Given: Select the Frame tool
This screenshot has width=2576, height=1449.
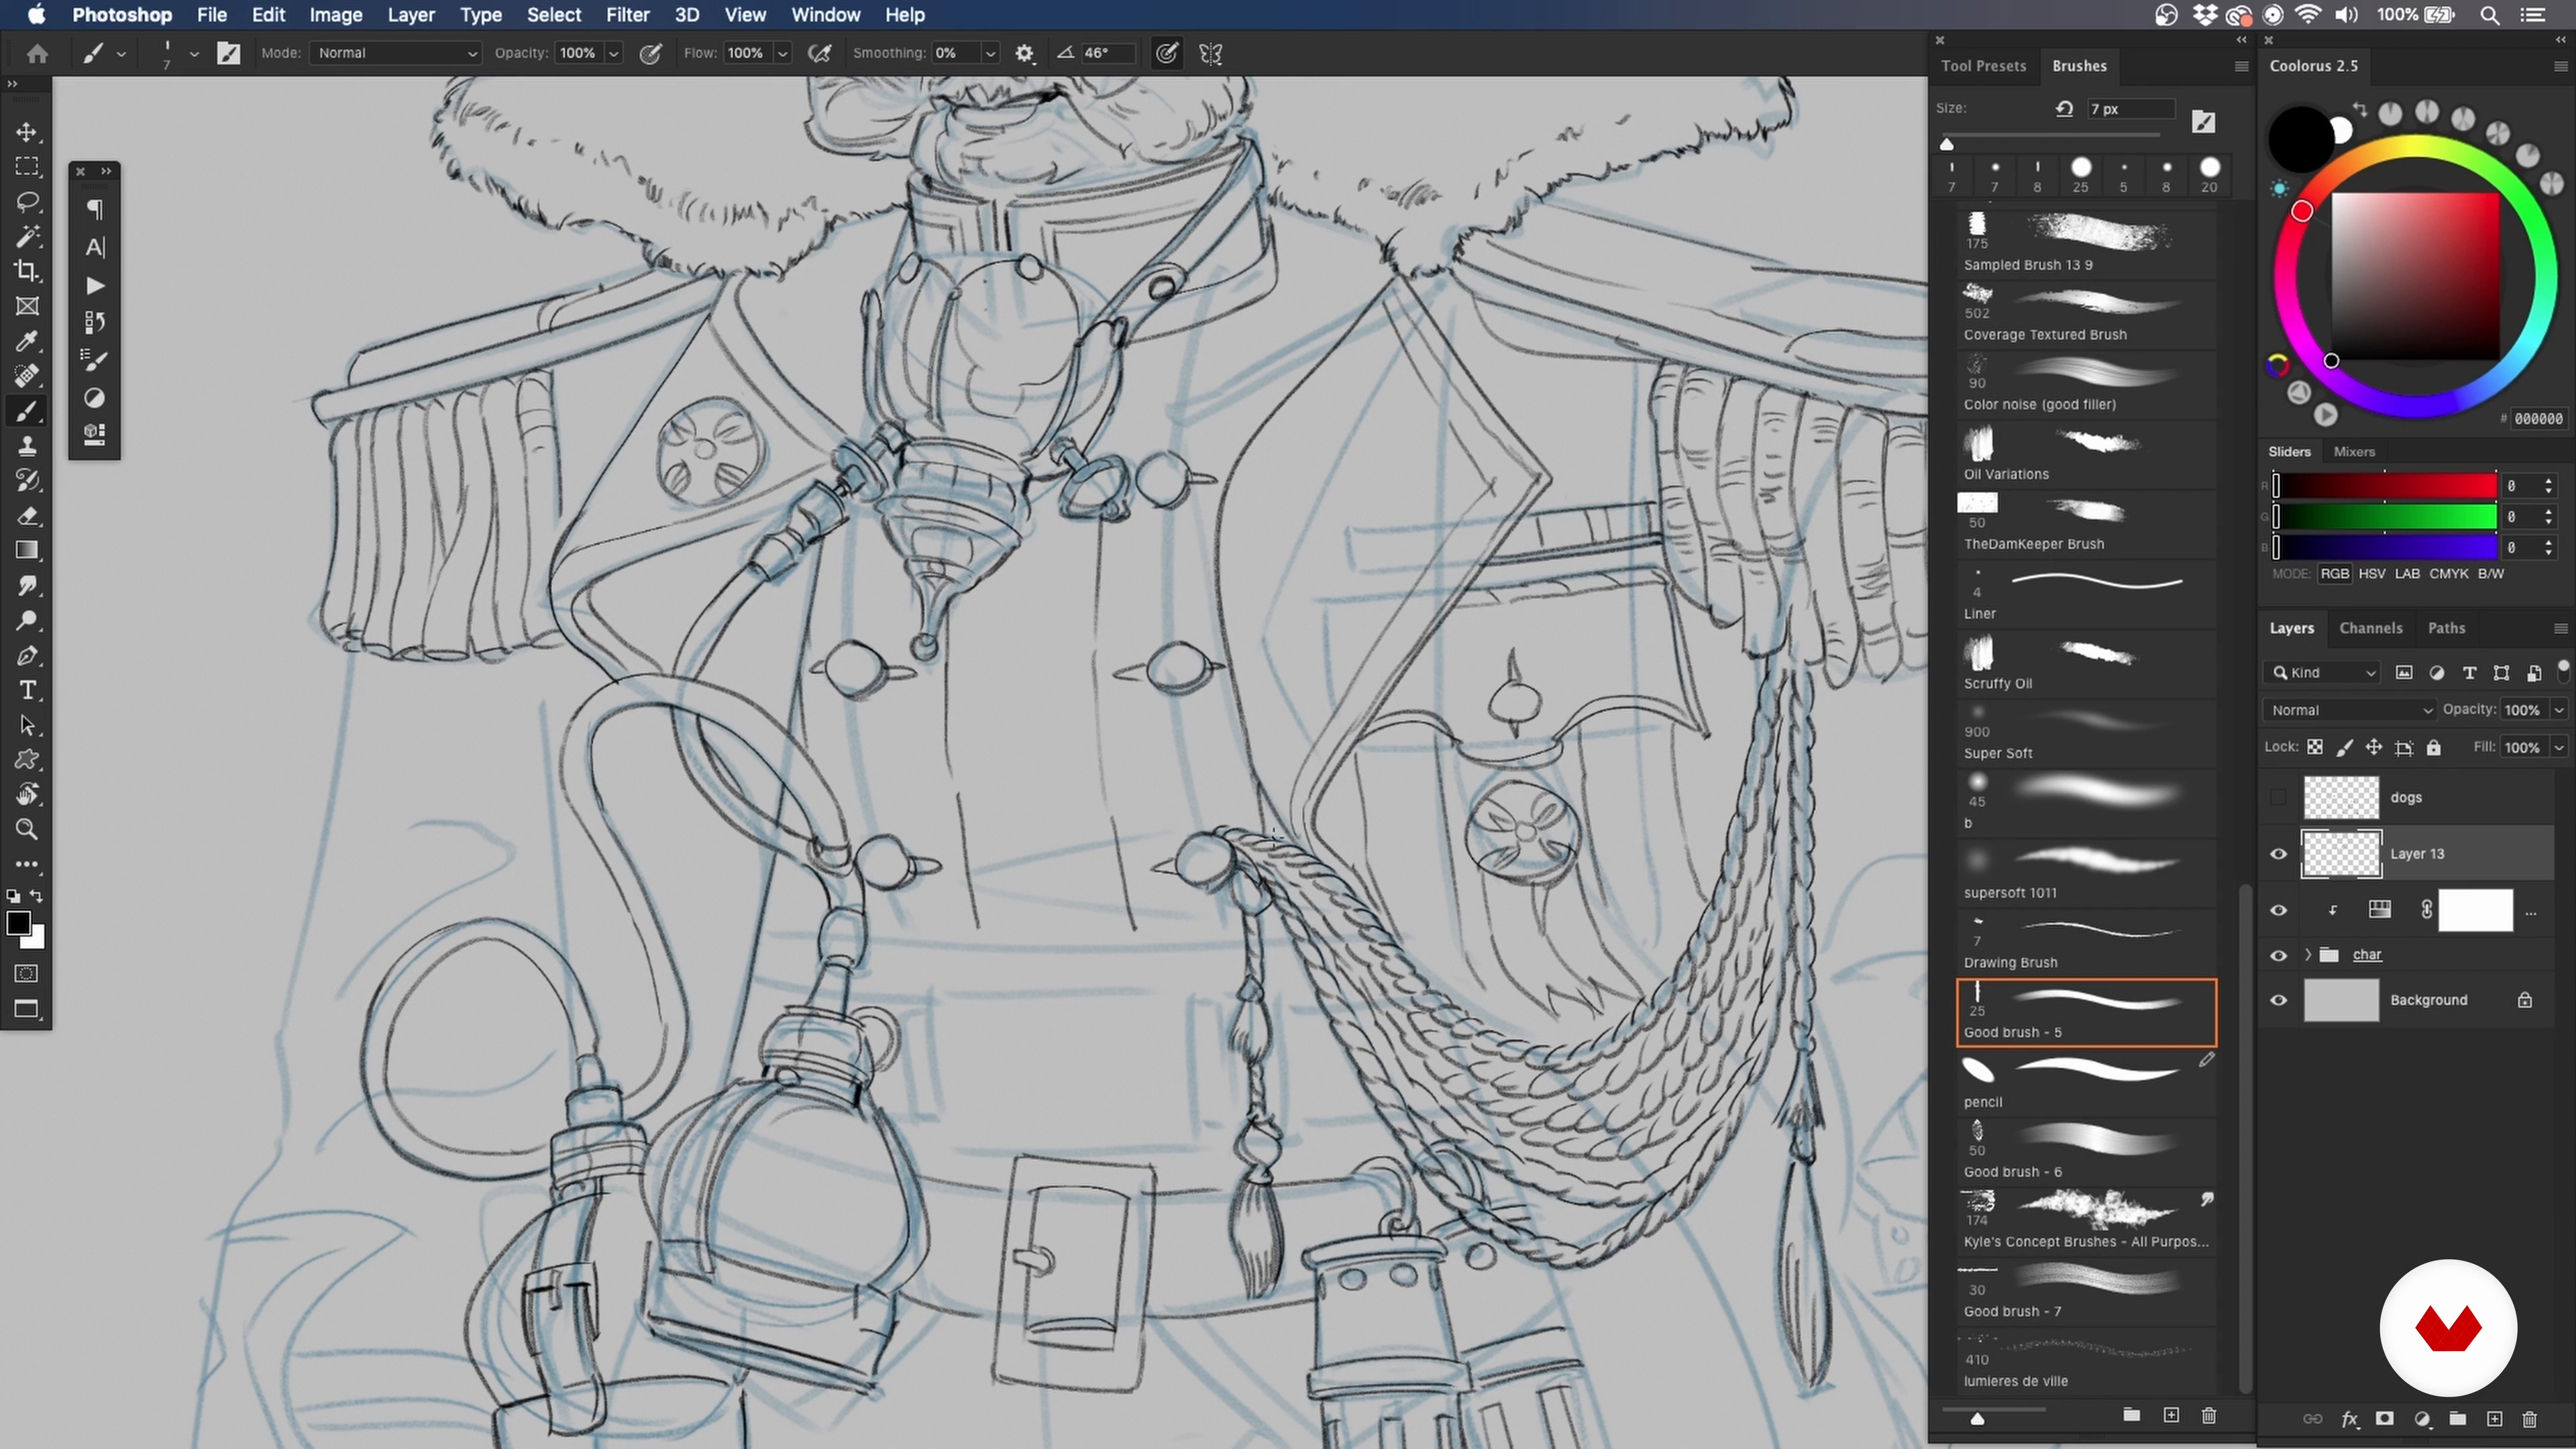Looking at the screenshot, I should (27, 306).
